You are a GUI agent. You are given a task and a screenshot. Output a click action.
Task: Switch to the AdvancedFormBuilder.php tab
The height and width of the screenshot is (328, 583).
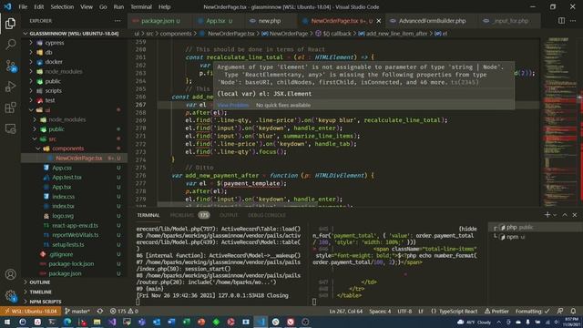point(432,21)
